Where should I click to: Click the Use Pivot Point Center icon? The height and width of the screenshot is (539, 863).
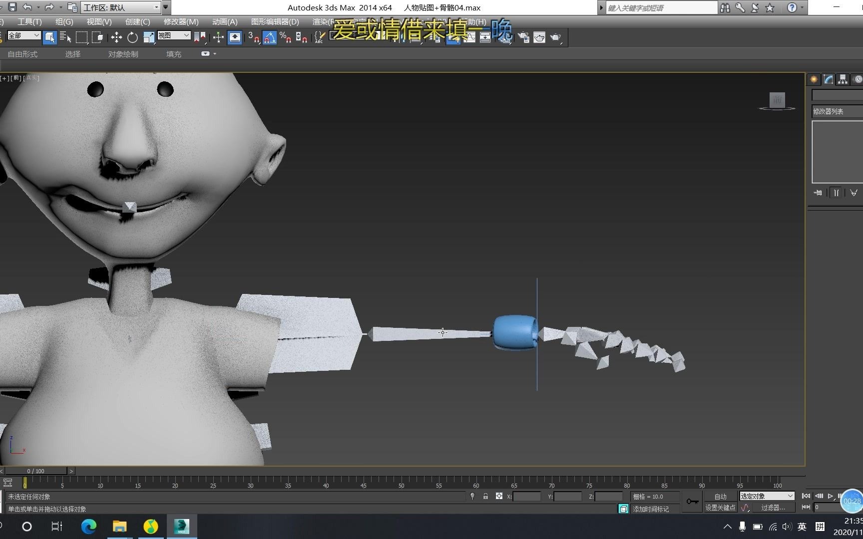(x=200, y=37)
